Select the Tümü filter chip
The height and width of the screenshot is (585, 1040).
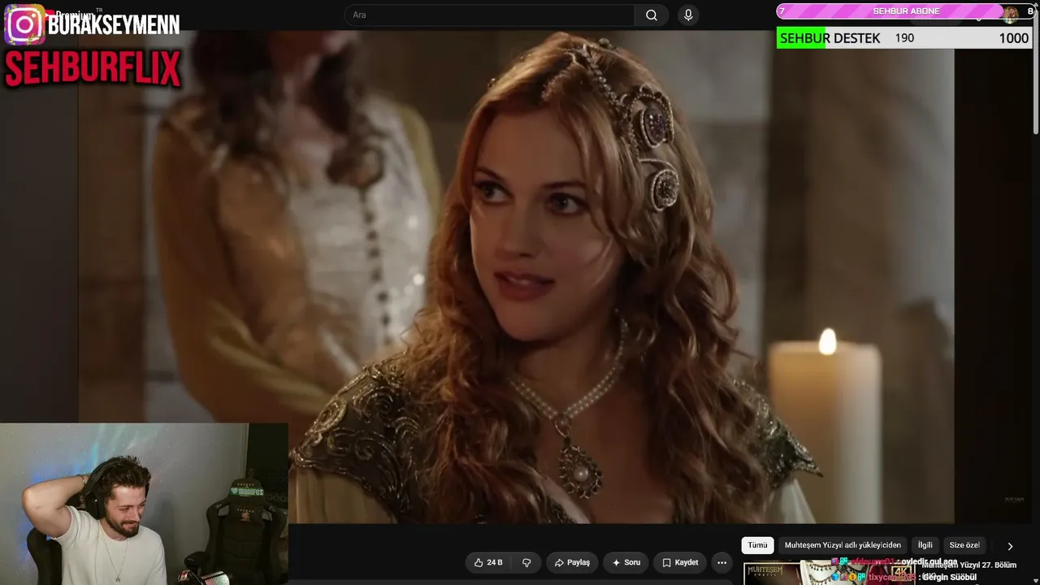pyautogui.click(x=757, y=545)
